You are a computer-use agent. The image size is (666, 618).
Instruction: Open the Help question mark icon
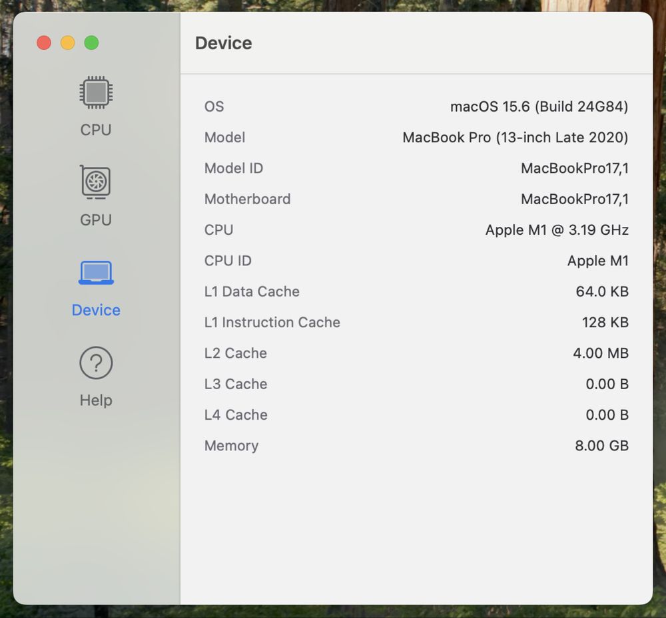pyautogui.click(x=96, y=363)
